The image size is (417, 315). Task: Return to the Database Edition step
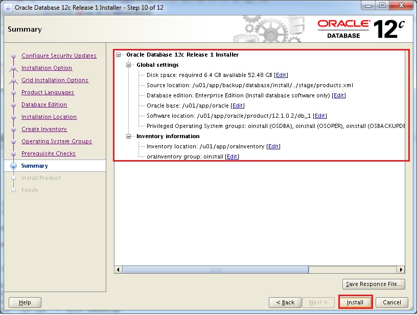coord(44,104)
